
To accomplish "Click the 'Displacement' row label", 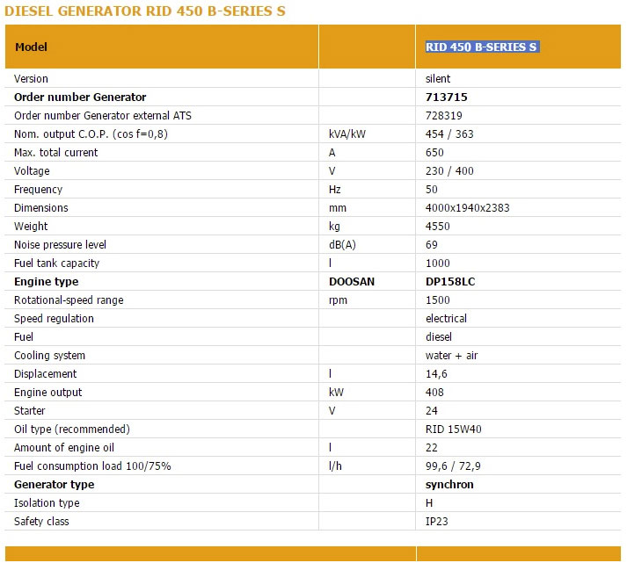I will coord(45,374).
